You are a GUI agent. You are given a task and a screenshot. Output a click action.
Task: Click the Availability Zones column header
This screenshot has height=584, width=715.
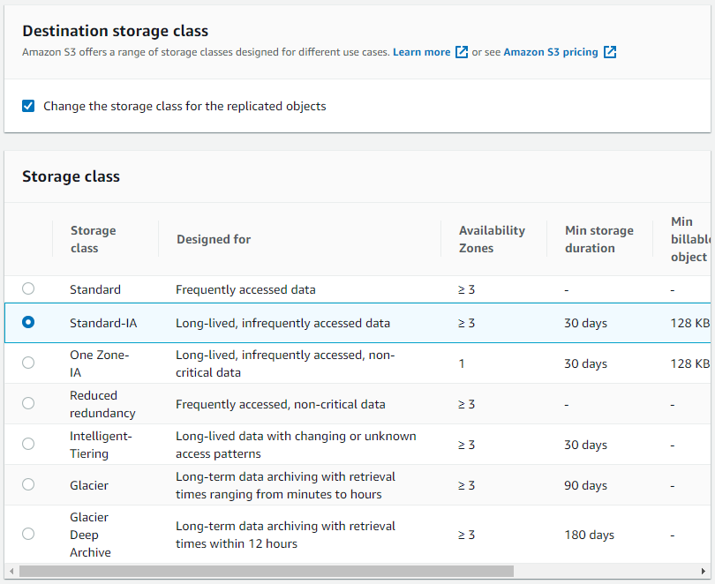tap(492, 239)
